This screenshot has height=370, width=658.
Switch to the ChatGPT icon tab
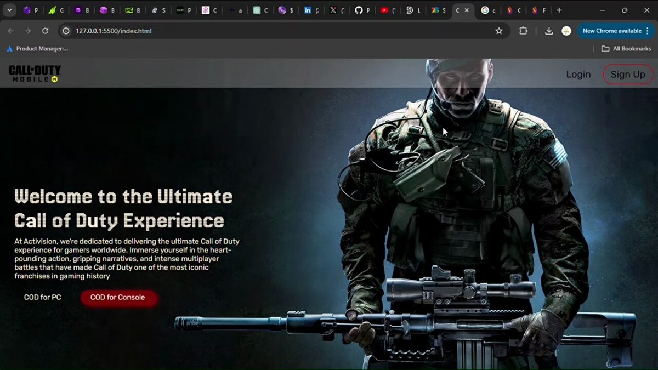point(260,10)
